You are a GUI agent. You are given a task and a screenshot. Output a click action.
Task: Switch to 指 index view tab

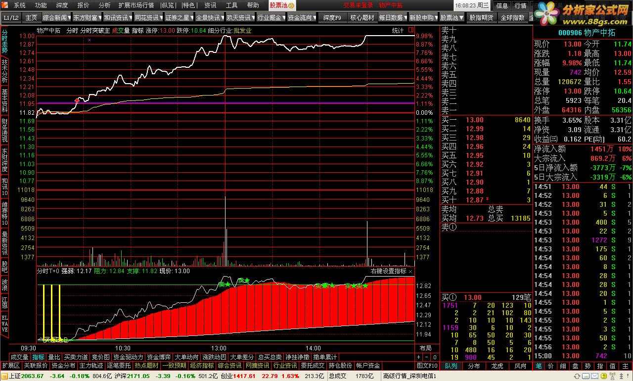[x=599, y=366]
